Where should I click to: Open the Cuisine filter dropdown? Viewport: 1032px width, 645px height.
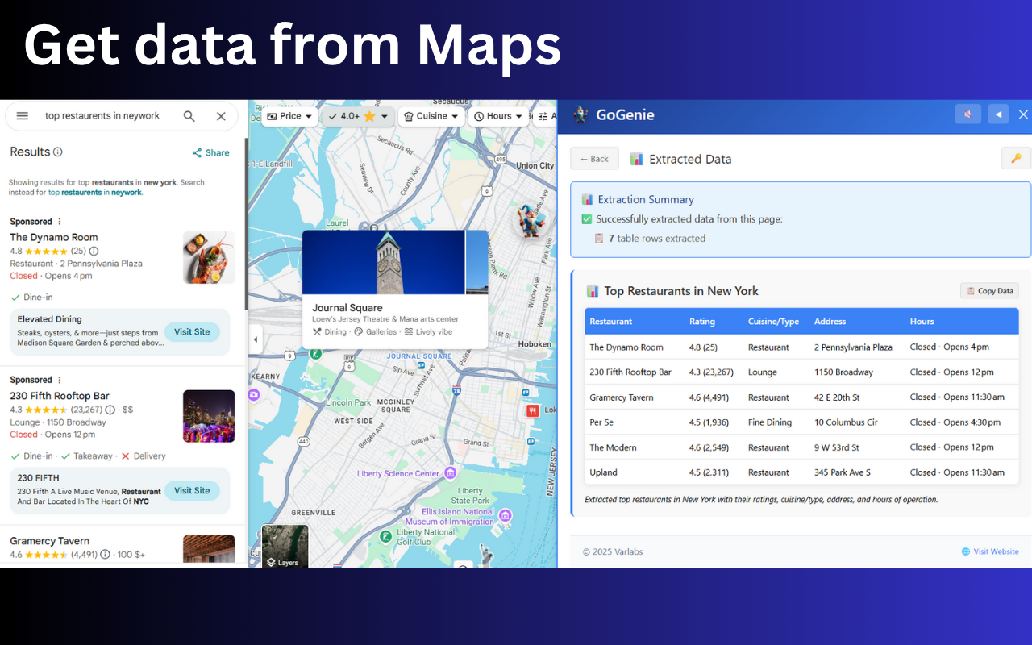click(x=432, y=116)
